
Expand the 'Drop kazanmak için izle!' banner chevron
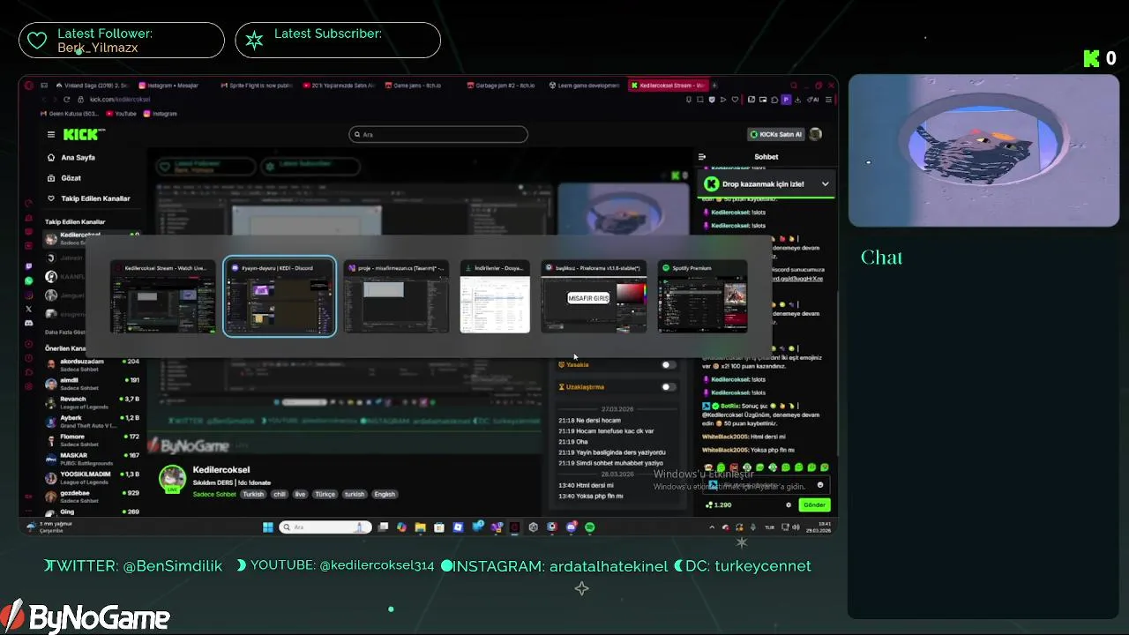click(x=825, y=184)
